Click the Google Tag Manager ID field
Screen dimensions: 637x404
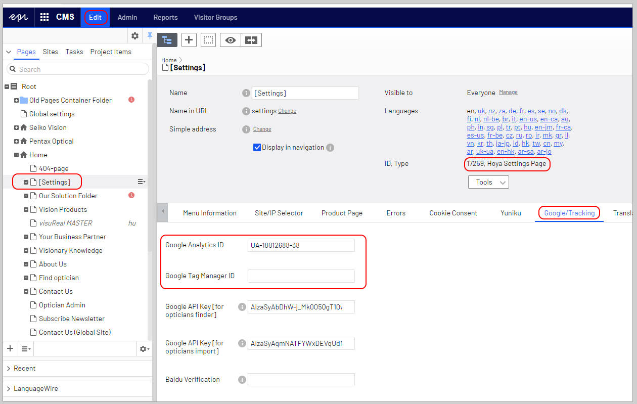click(x=301, y=276)
